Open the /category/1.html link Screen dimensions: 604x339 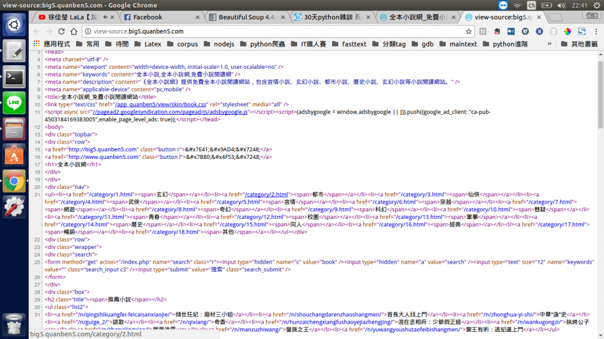tap(110, 194)
